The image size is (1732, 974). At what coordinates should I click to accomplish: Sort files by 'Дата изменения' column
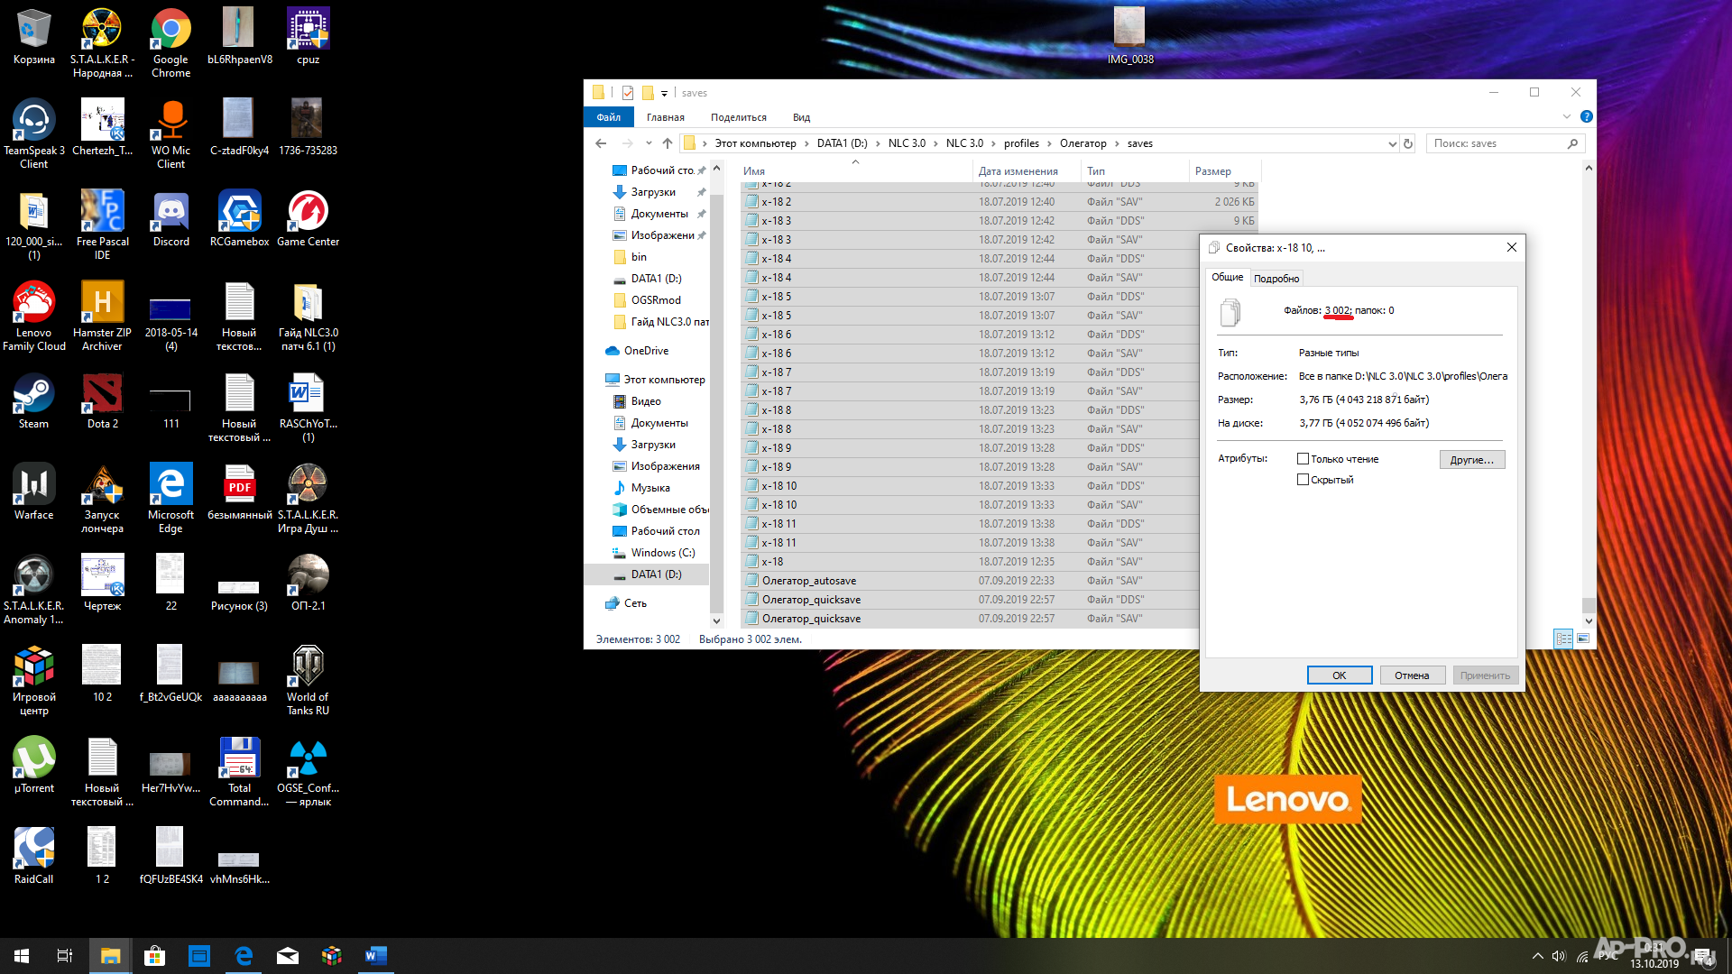pos(1027,171)
